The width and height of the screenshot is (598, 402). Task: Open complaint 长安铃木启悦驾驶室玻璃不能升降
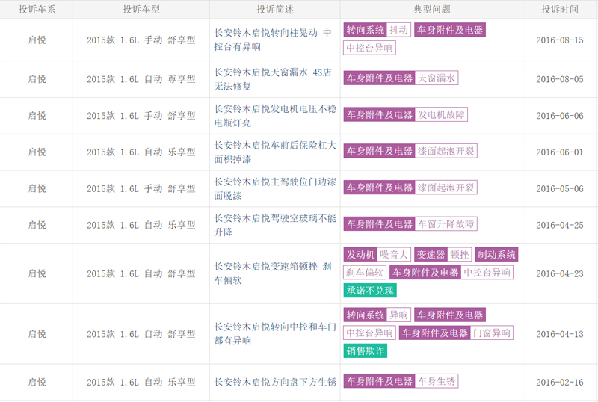(x=275, y=225)
